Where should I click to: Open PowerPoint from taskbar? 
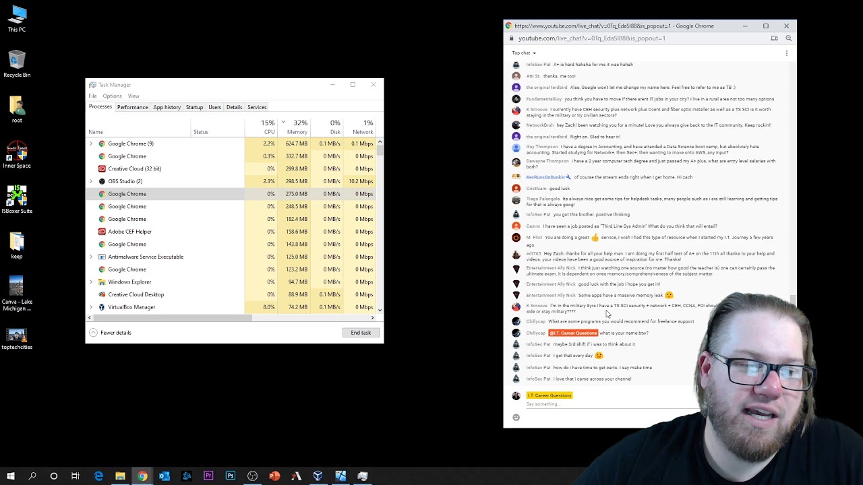[274, 476]
